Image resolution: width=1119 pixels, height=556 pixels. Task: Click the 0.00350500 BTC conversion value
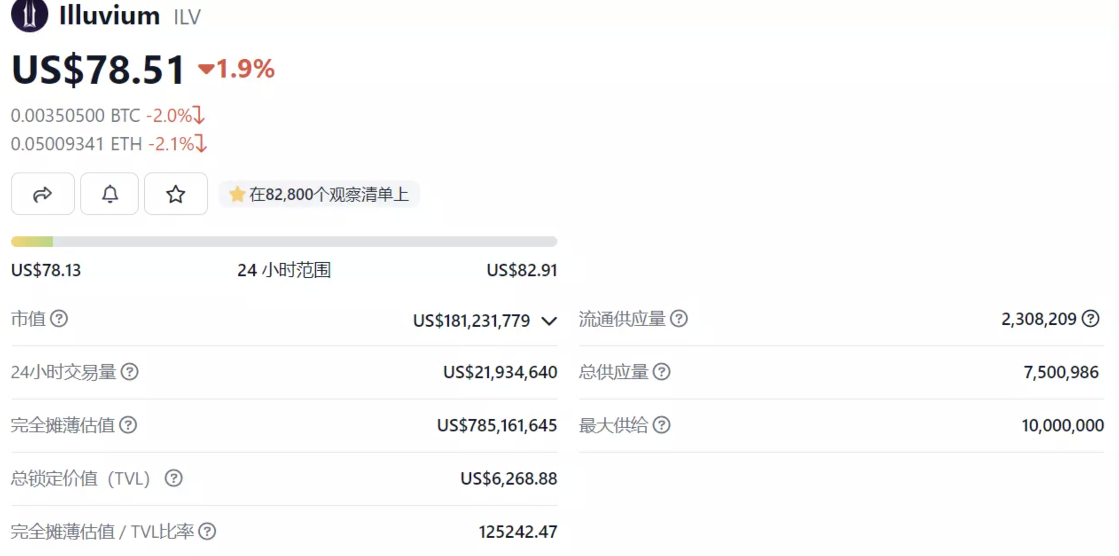pos(74,115)
